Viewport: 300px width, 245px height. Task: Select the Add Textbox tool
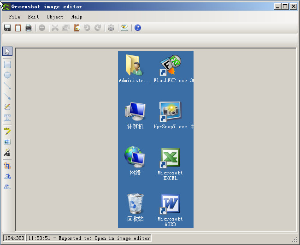click(x=7, y=118)
